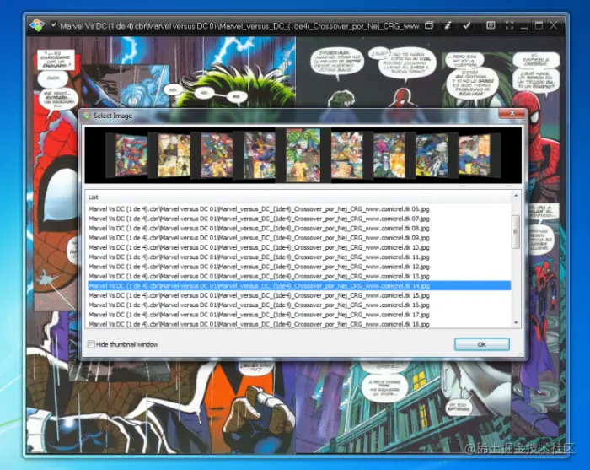
Task: Click the Select Image dialog title icon
Action: [87, 116]
